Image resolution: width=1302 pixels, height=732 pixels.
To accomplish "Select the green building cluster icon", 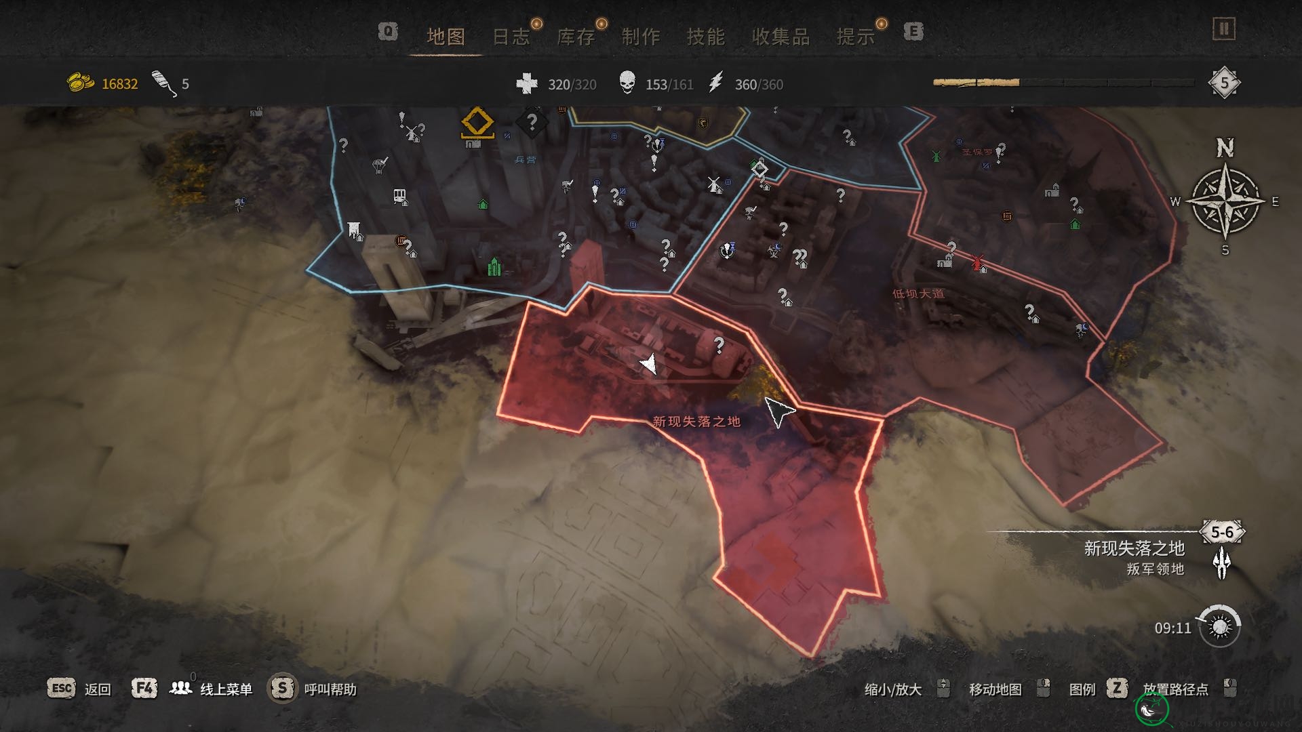I will (x=494, y=266).
